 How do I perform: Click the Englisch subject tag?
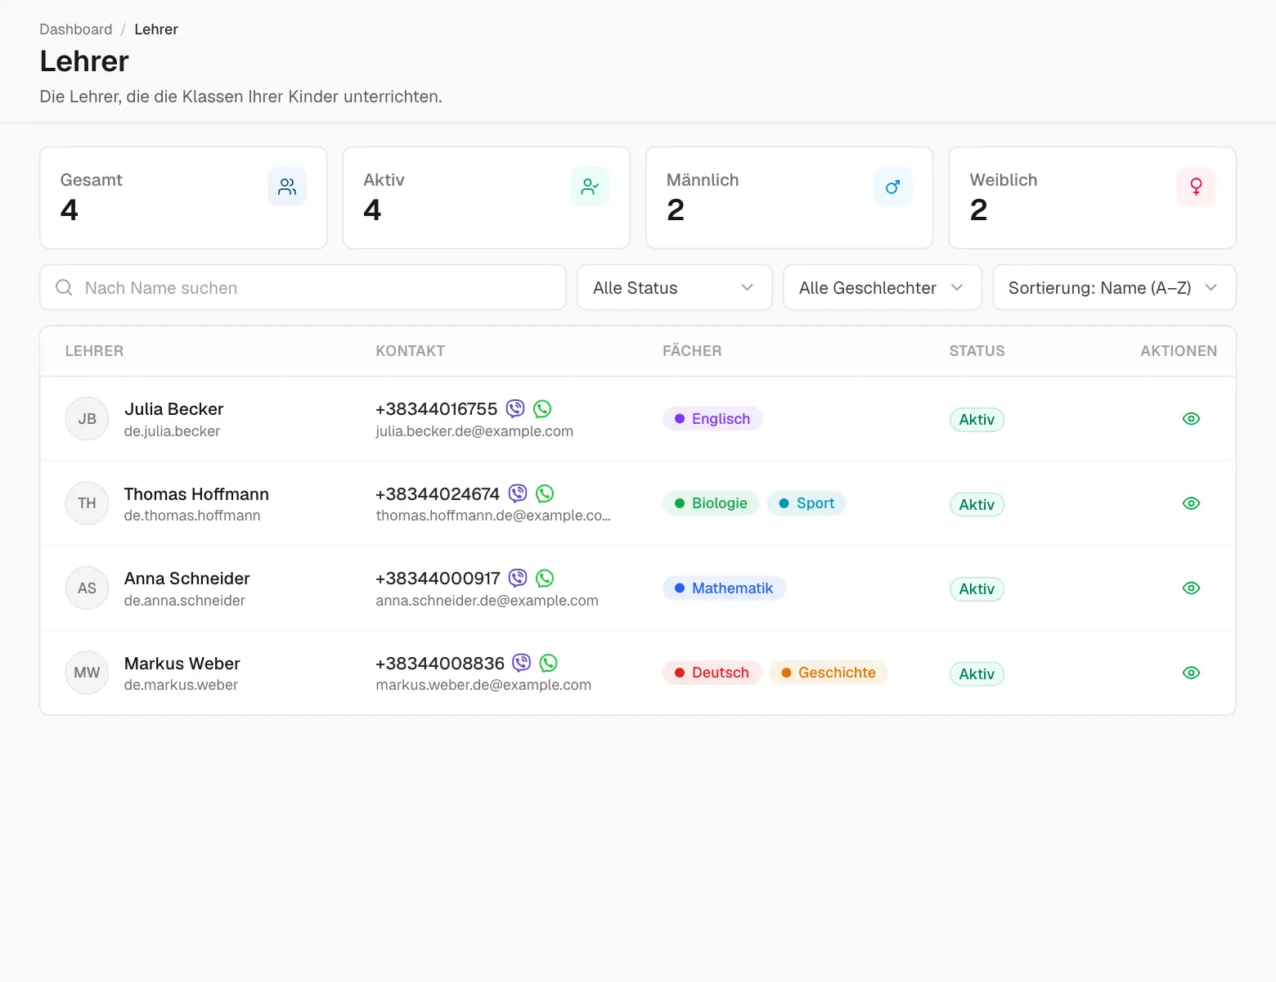click(x=712, y=419)
